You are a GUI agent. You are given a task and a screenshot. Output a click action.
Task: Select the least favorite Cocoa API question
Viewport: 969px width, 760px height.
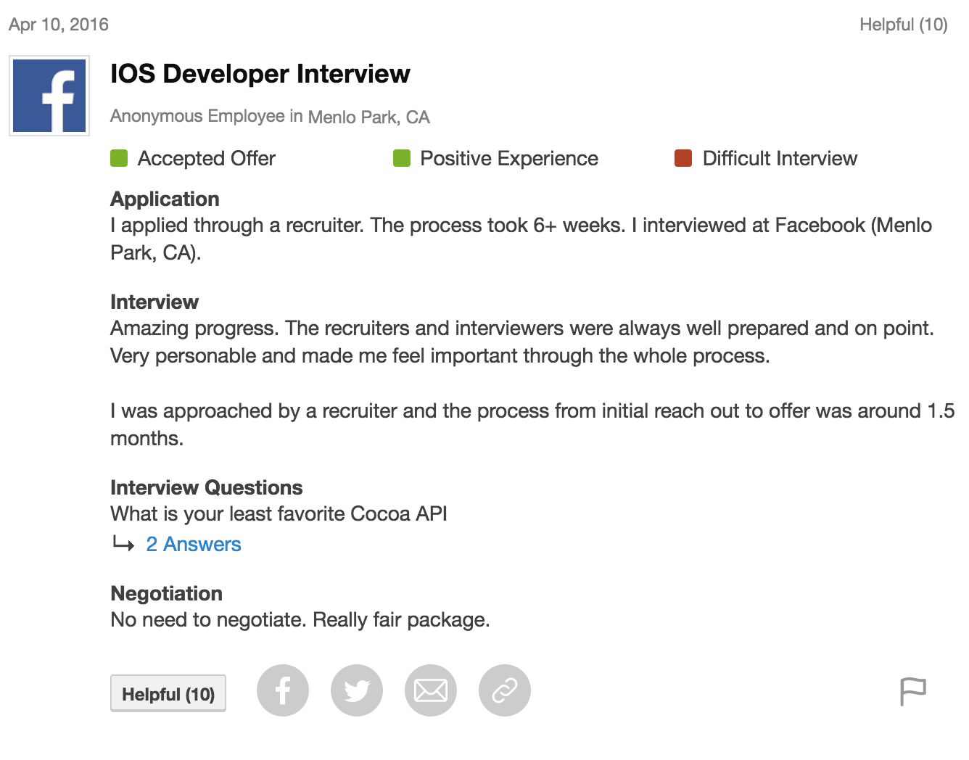tap(279, 513)
